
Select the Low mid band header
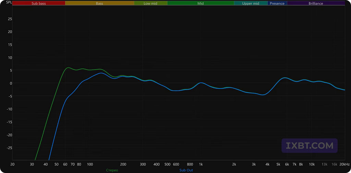click(x=150, y=3)
